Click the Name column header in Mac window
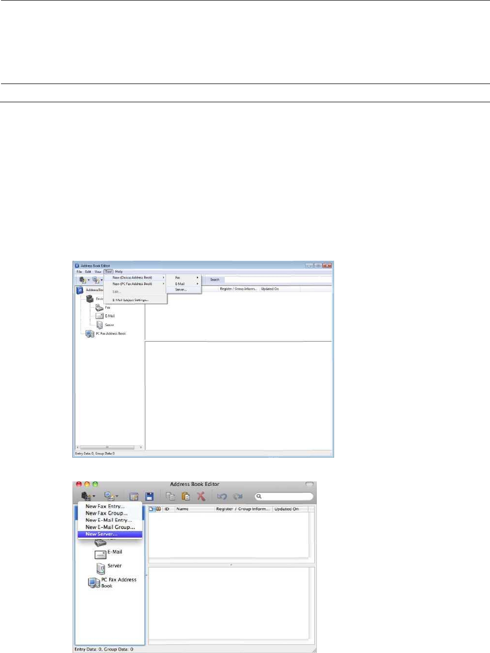The height and width of the screenshot is (653, 490). pyautogui.click(x=195, y=509)
